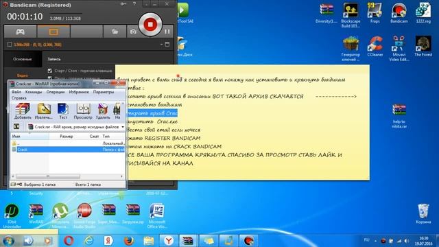Open Internet Explorer from the taskbar
This screenshot has width=439, height=247.
(x=88, y=241)
